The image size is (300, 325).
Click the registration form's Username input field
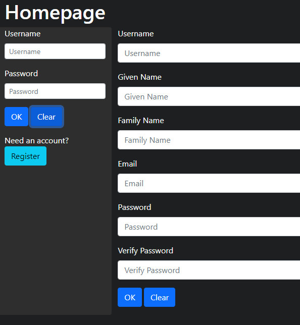click(209, 53)
